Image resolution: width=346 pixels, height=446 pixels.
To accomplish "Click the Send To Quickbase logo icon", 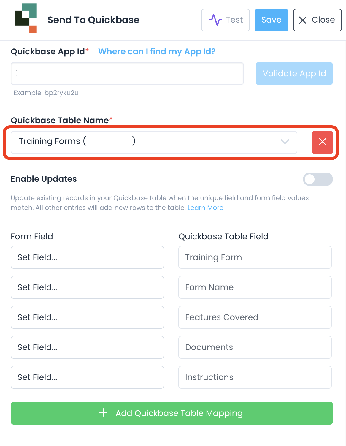I will point(26,18).
